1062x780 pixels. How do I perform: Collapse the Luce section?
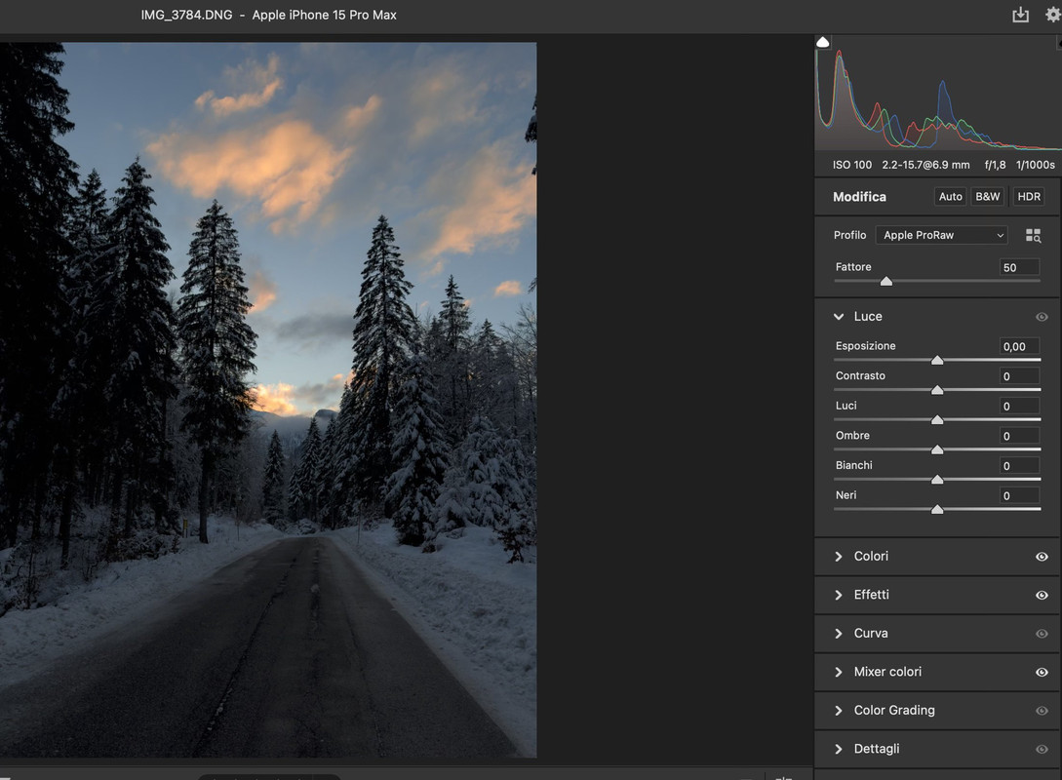click(839, 316)
